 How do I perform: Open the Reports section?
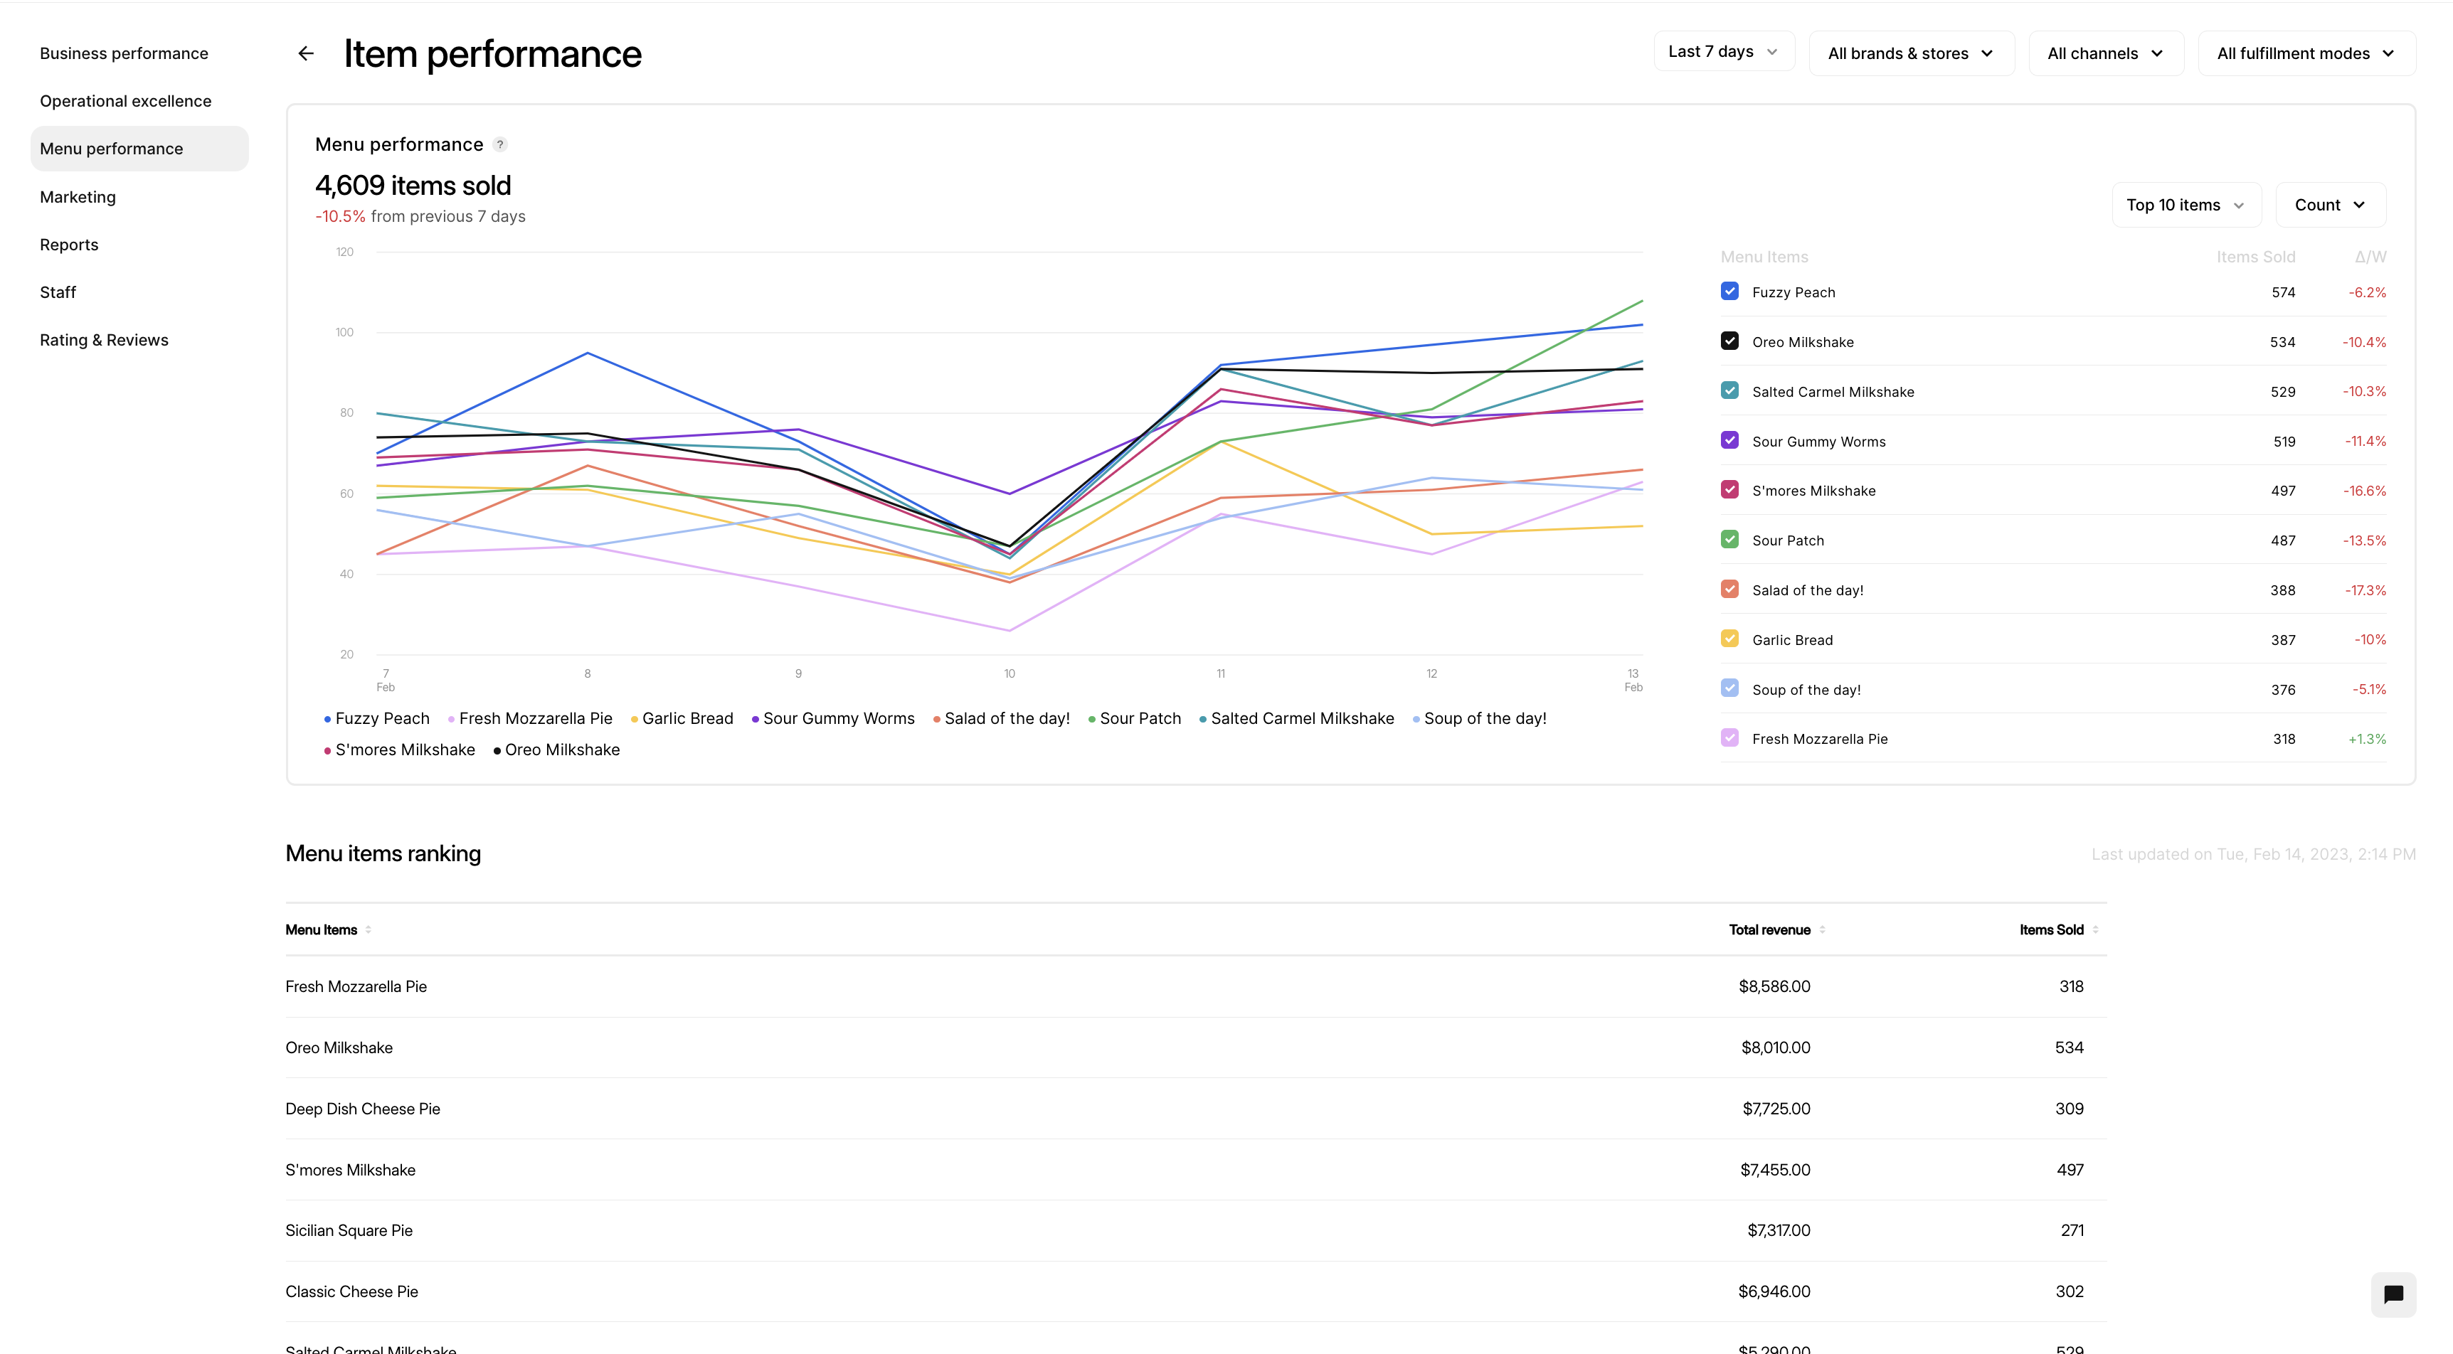coord(68,245)
